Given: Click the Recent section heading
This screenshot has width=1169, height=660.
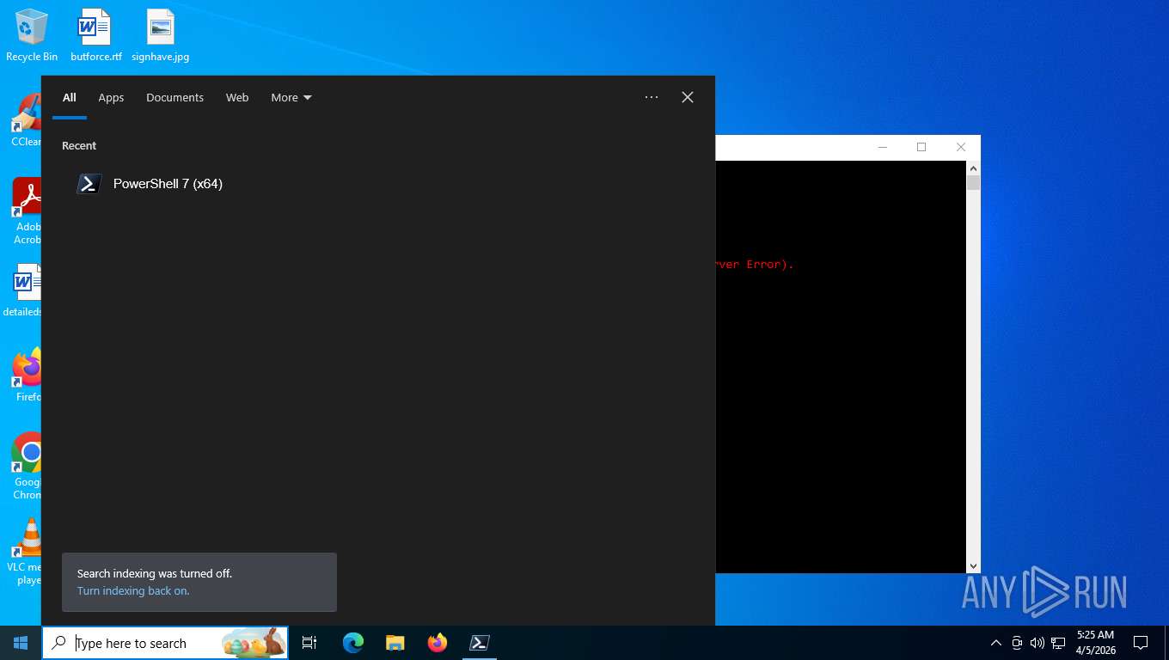Looking at the screenshot, I should (79, 146).
